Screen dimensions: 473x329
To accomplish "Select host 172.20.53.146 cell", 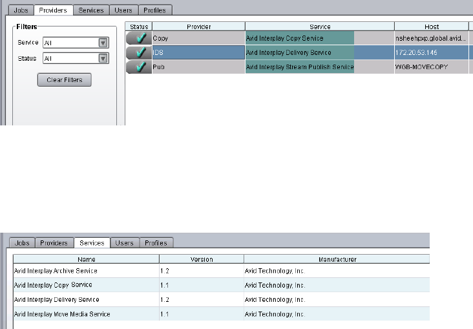I will (432, 52).
